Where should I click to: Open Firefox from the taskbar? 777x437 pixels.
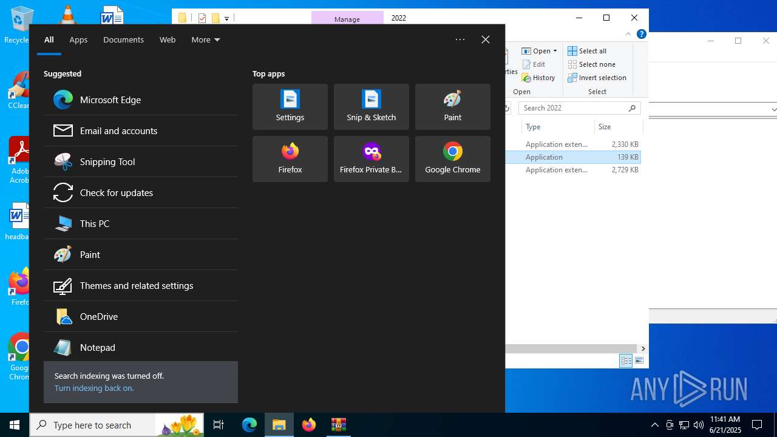coord(309,425)
